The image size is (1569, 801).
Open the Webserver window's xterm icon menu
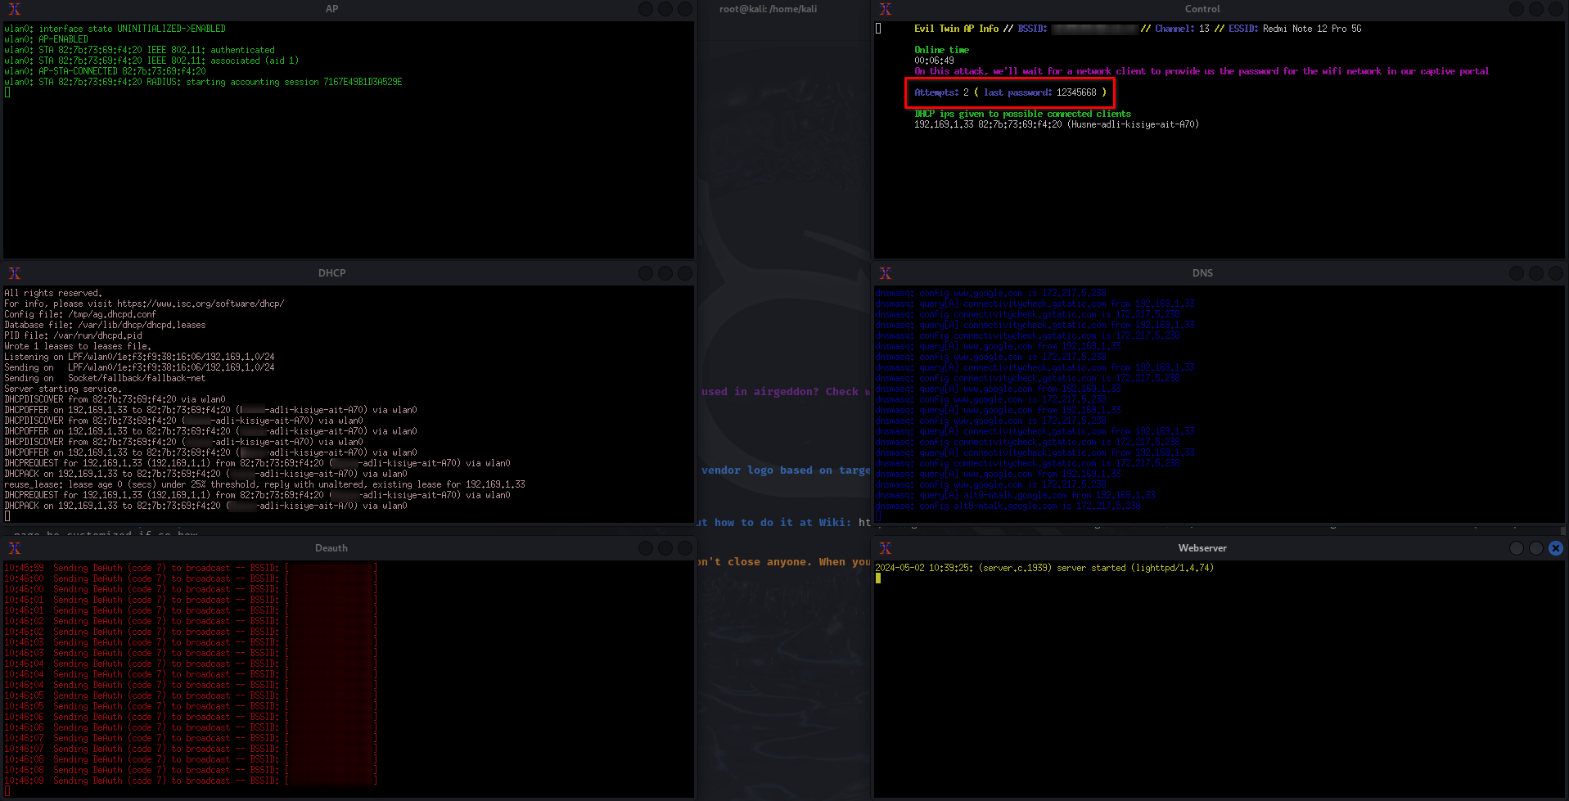pyautogui.click(x=885, y=548)
